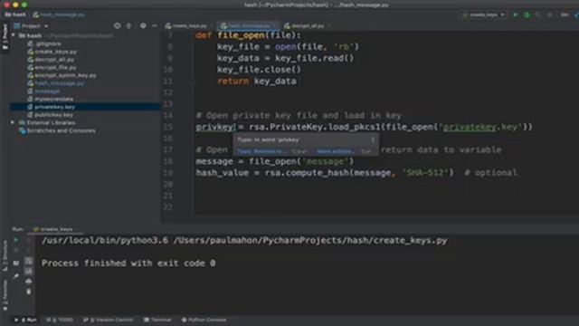Click hash project breadcrumb in navigation bar

tap(15, 14)
